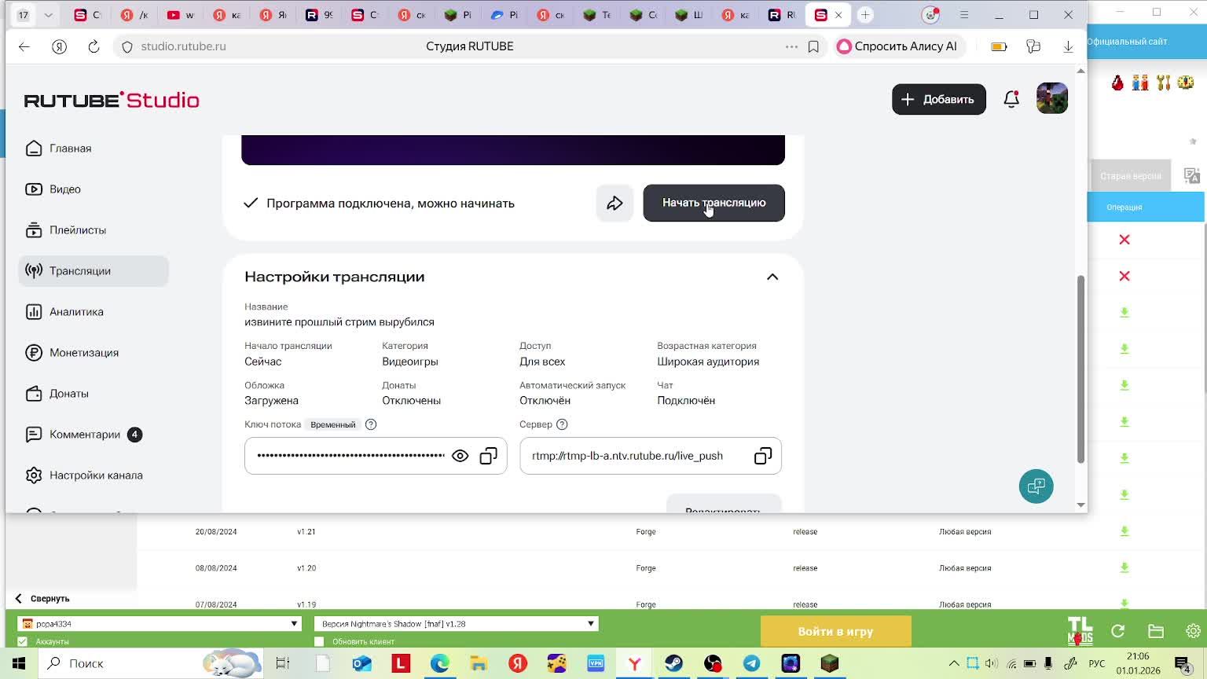Viewport: 1207px width, 679px height.
Task: Click the Yandex home button in toolbar
Action: 59,46
